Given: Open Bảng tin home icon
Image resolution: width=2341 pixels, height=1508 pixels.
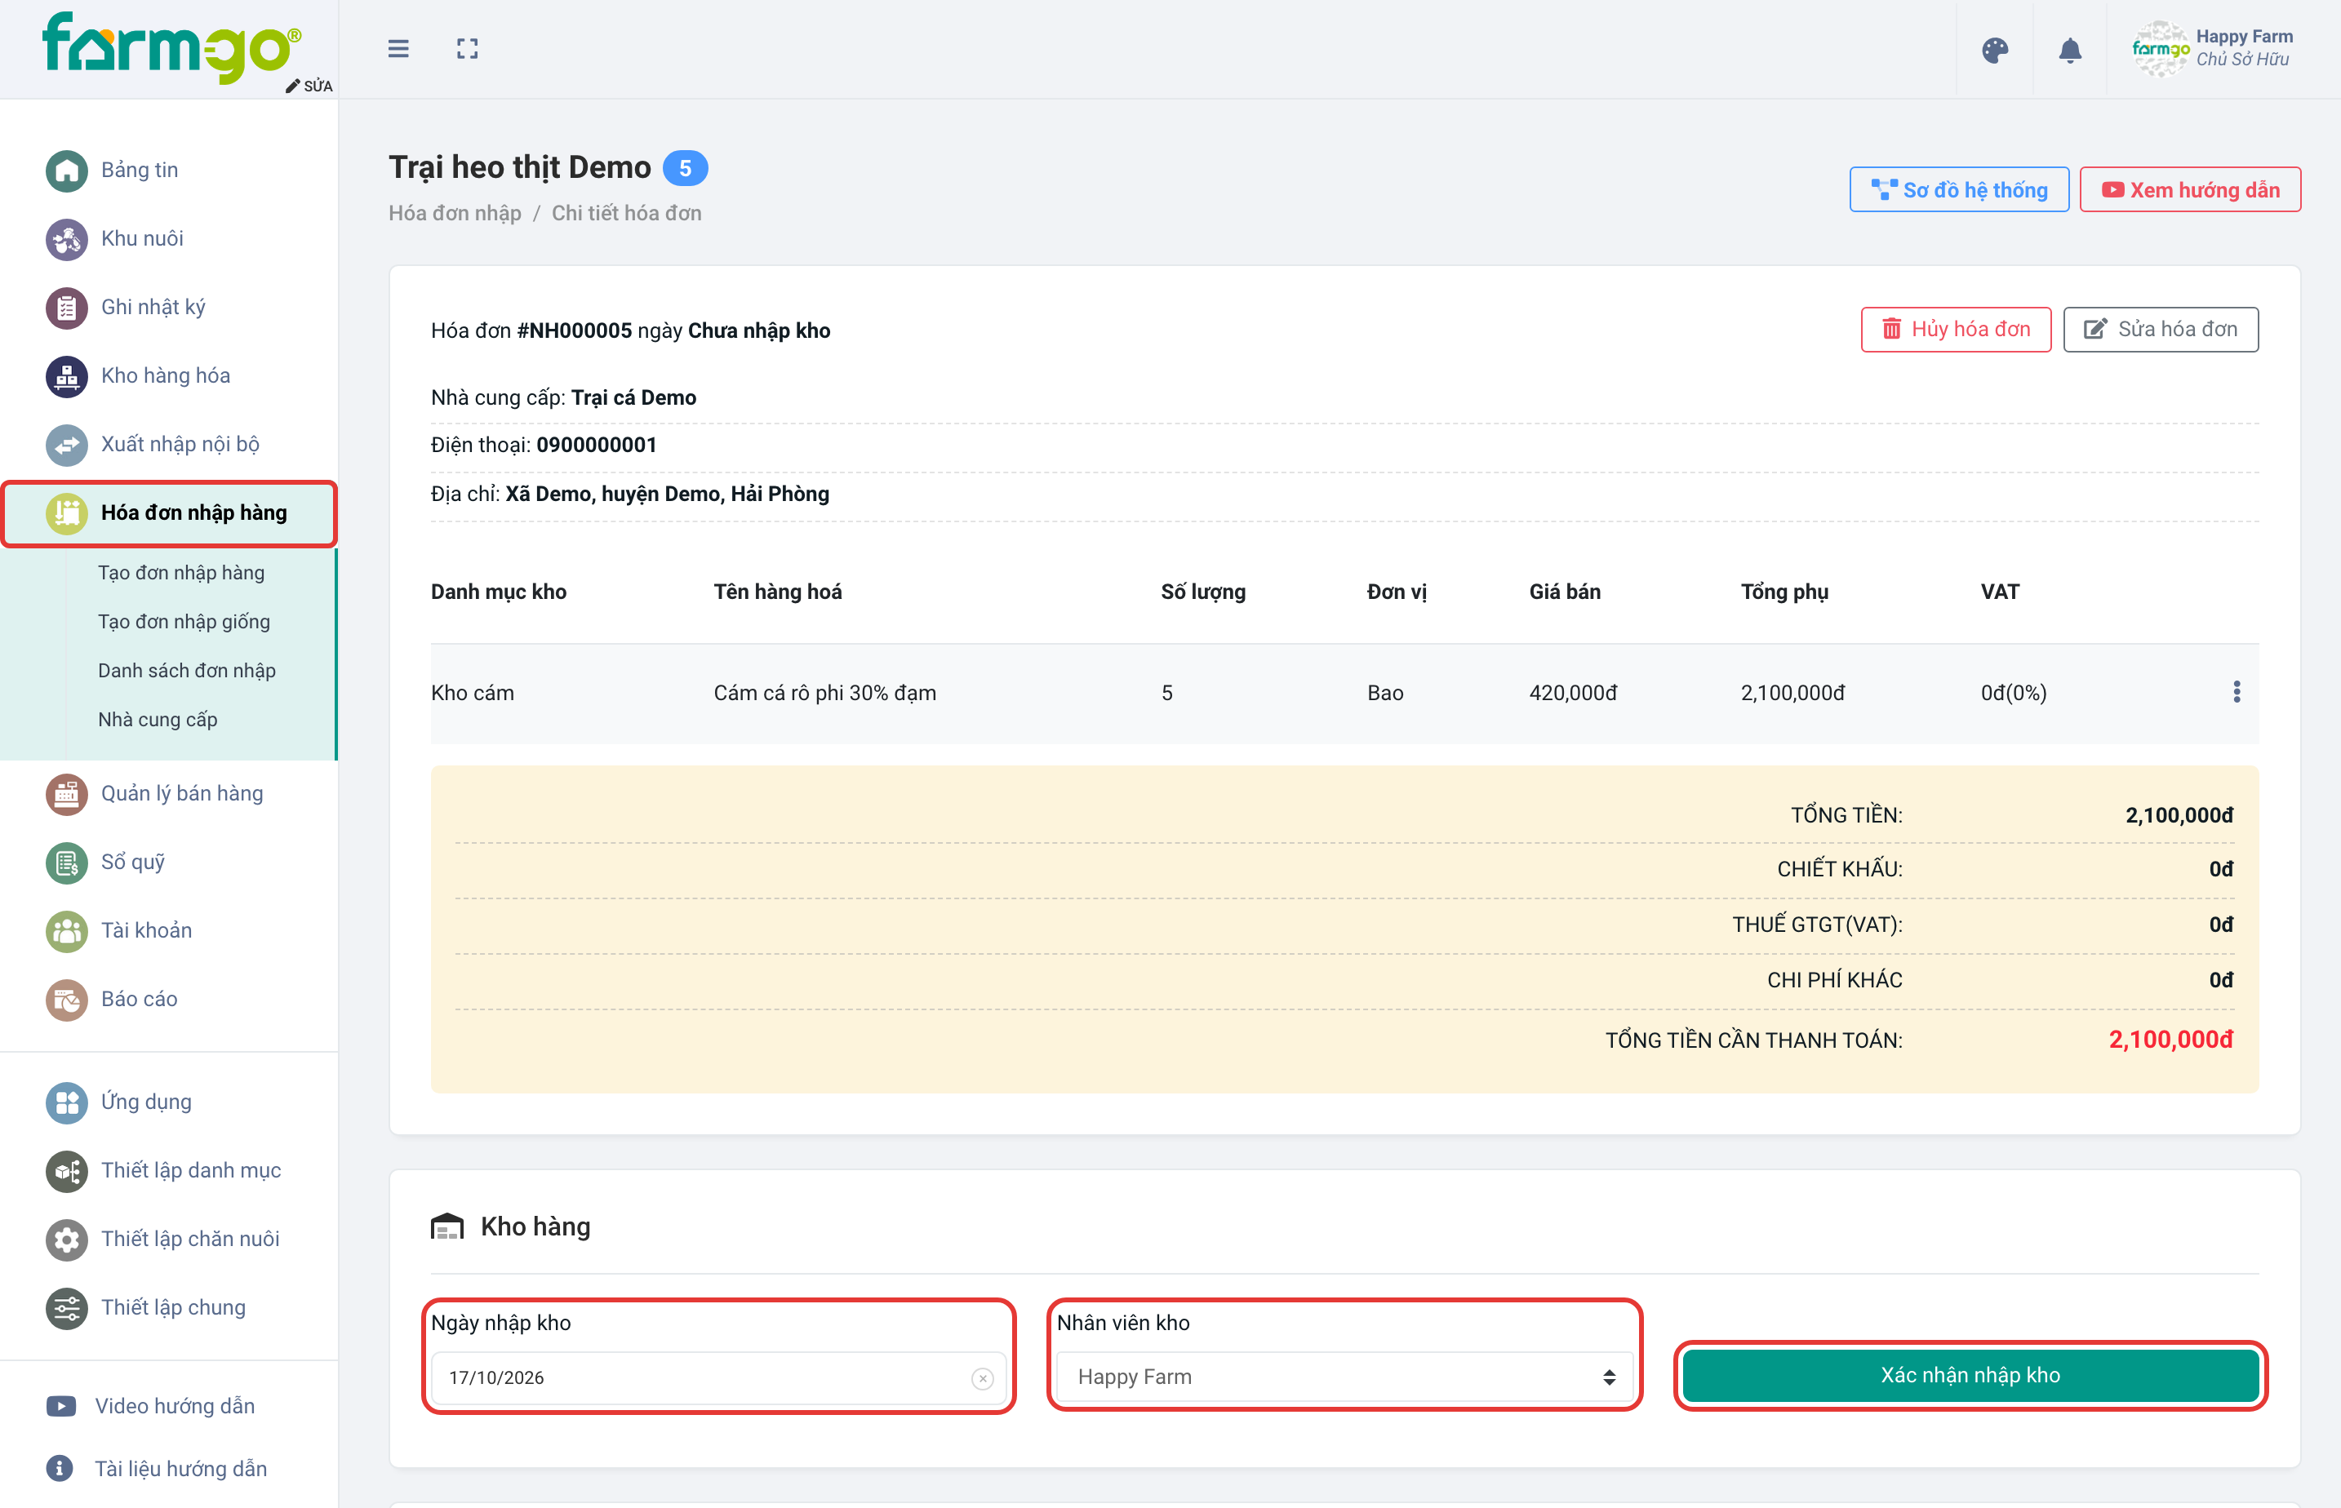Looking at the screenshot, I should [x=67, y=171].
